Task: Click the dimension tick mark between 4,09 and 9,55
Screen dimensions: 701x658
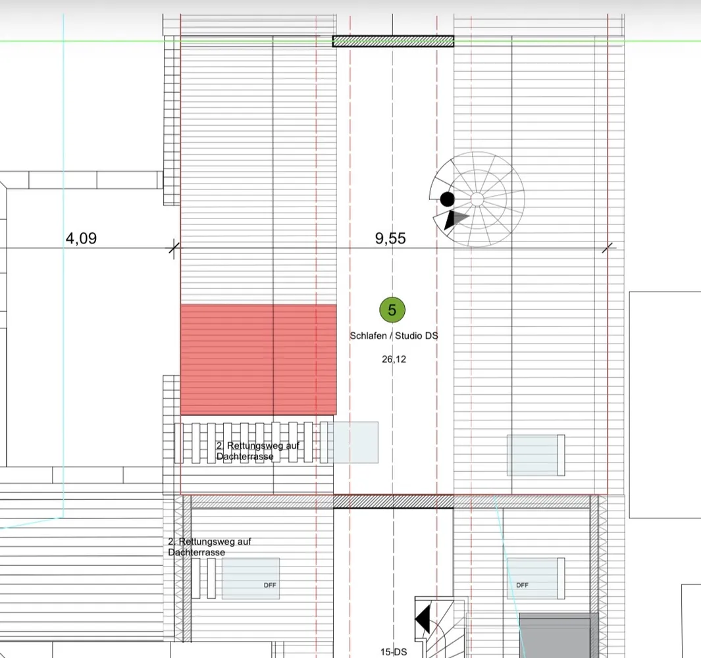Action: 174,247
